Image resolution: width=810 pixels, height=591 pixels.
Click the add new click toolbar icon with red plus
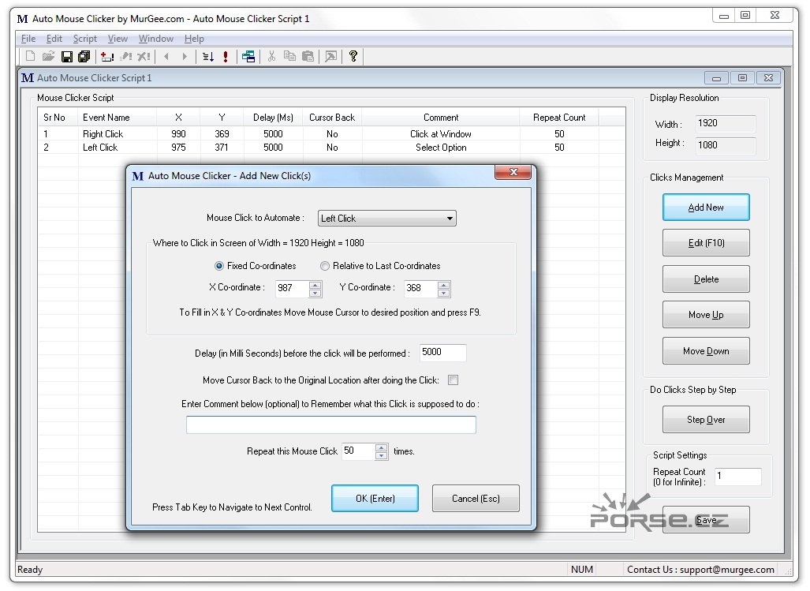tap(107, 56)
